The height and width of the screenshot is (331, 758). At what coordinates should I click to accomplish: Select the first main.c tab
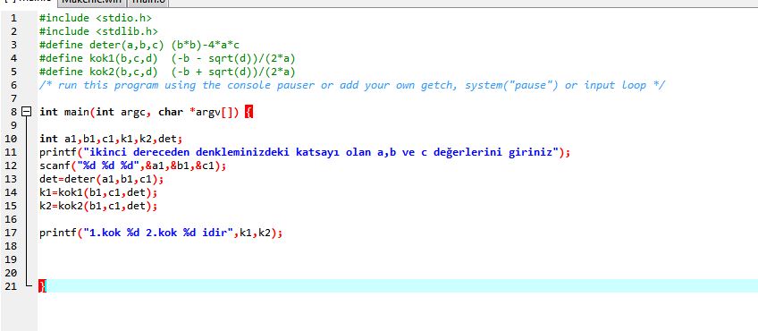coord(28,3)
